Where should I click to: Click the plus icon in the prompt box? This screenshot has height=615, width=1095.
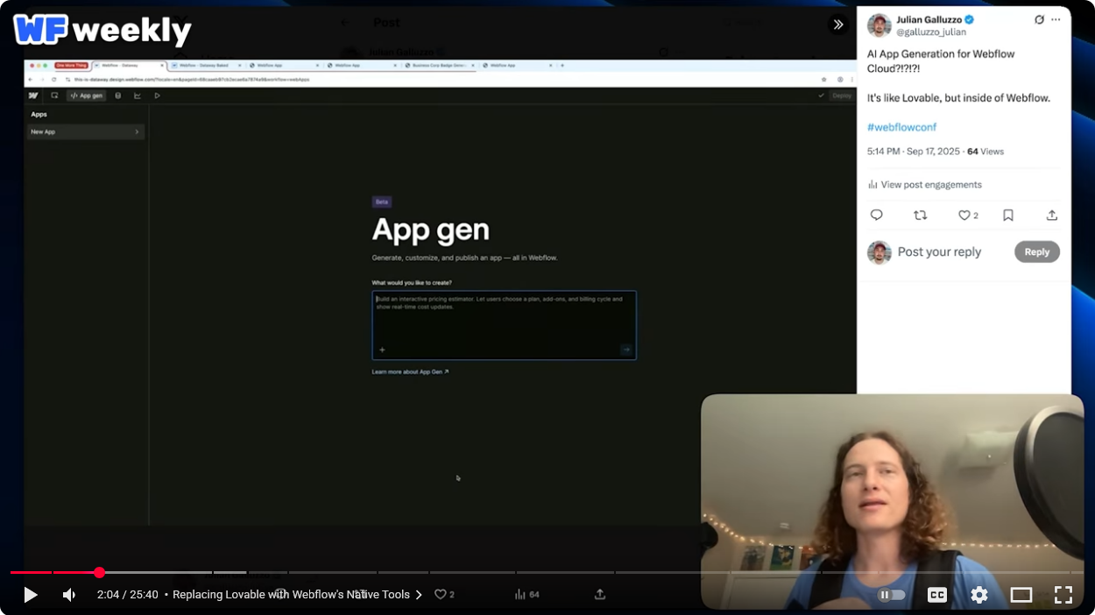point(382,350)
